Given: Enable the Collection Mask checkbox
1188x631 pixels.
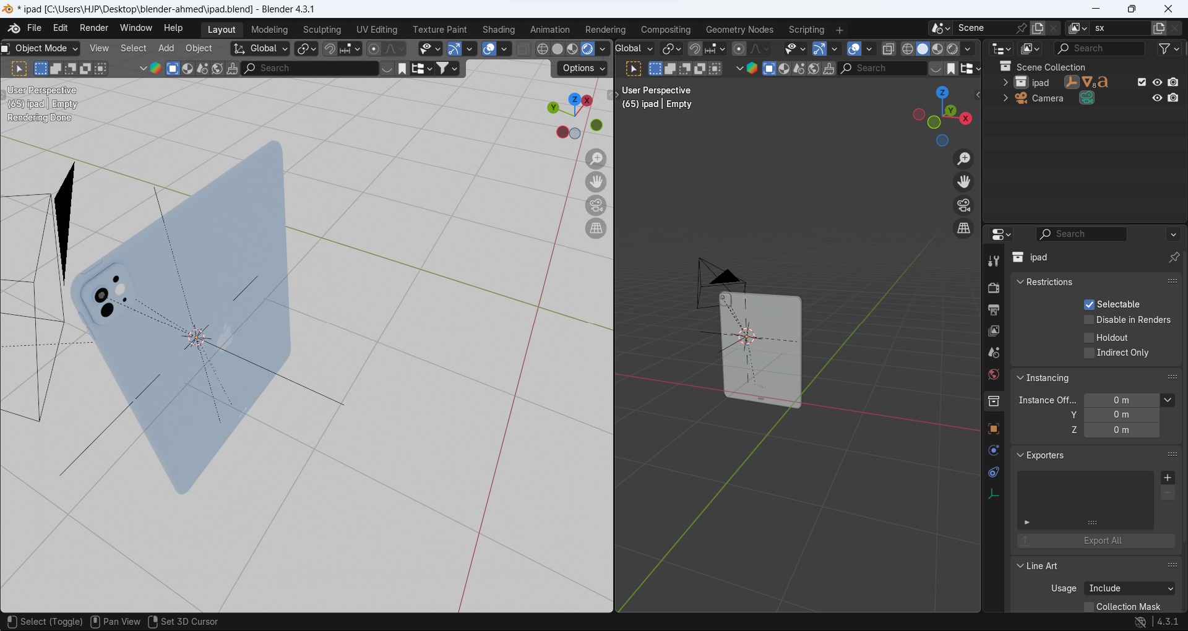Looking at the screenshot, I should [x=1090, y=607].
